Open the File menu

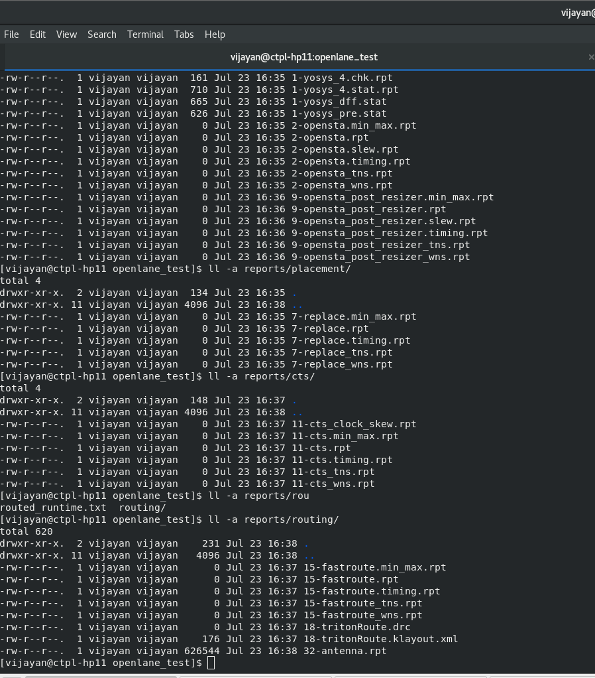click(11, 34)
